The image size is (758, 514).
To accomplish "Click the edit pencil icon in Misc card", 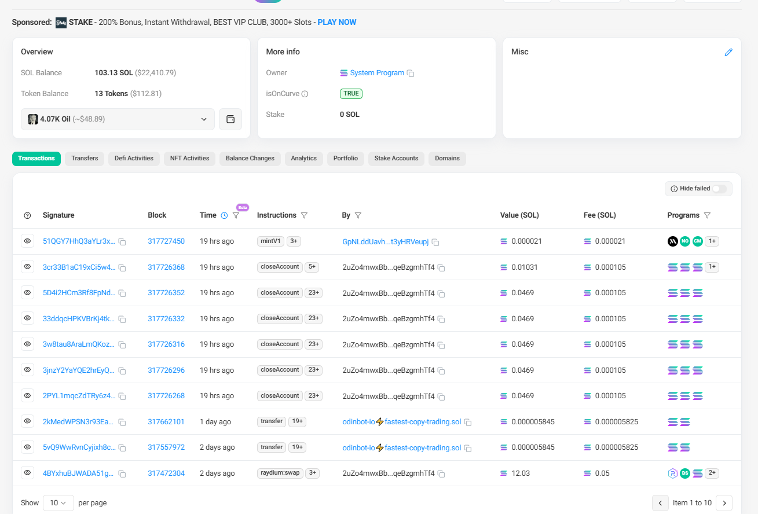I will pyautogui.click(x=728, y=52).
